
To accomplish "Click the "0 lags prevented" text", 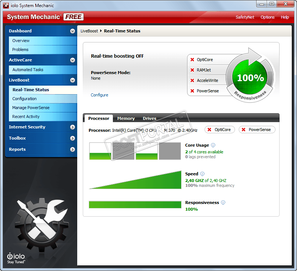I will [200, 157].
